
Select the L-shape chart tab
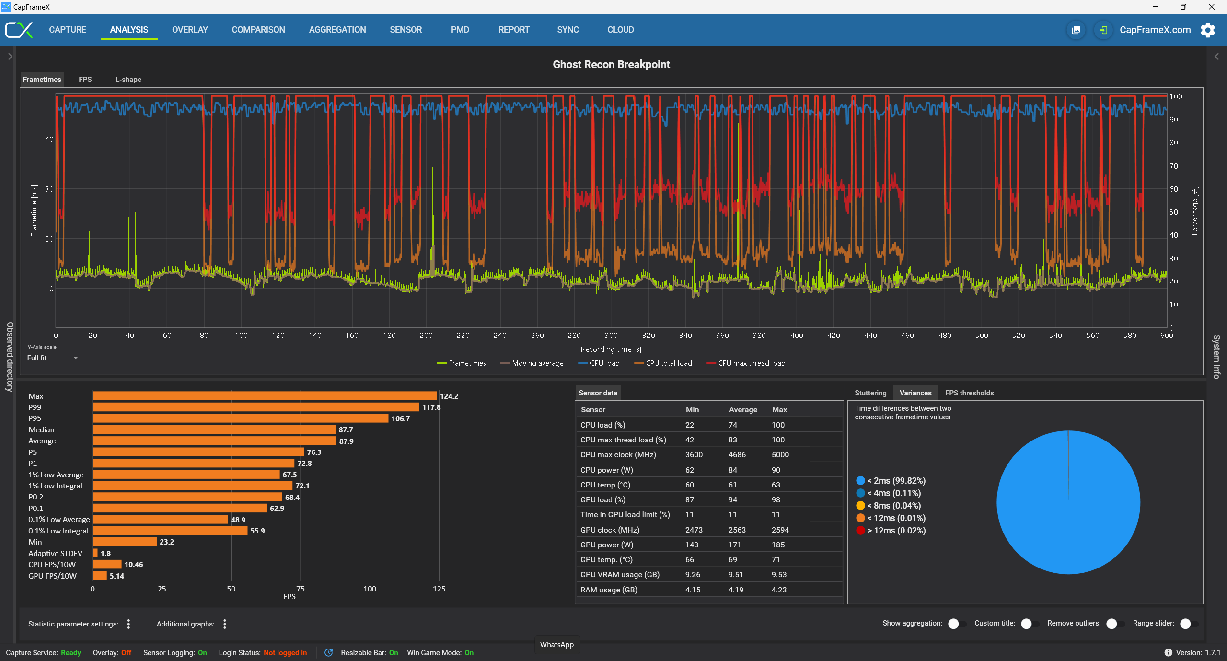(x=128, y=80)
